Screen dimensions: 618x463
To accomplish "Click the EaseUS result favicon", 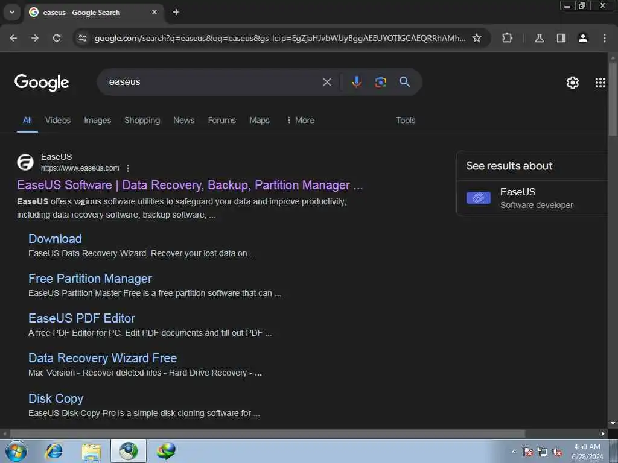I will 25,162.
